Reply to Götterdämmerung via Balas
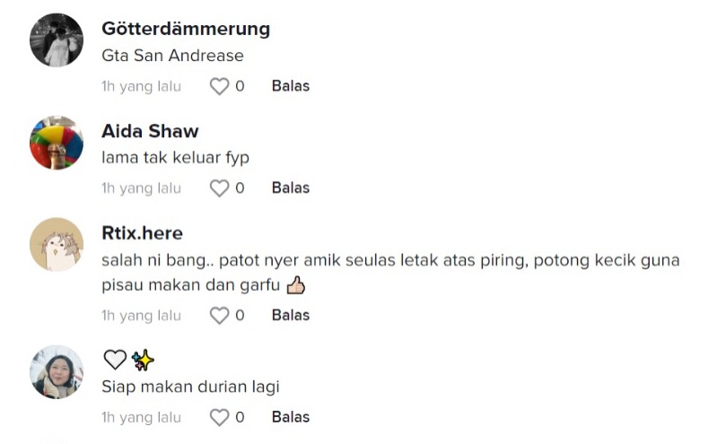This screenshot has width=717, height=444. coord(290,86)
